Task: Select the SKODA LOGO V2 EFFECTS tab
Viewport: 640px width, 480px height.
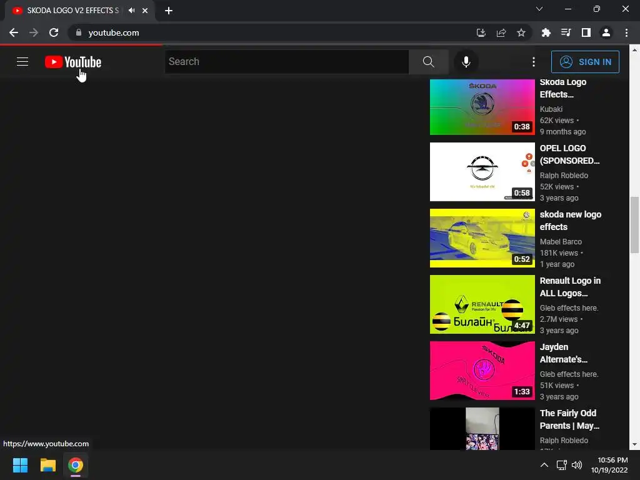Action: tap(72, 11)
